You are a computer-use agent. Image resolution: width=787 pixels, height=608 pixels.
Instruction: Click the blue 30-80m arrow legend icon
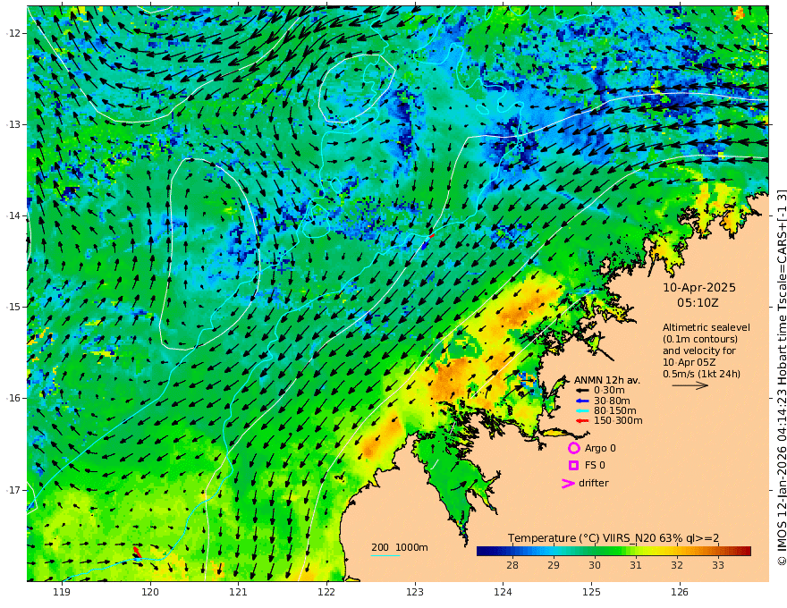point(581,401)
